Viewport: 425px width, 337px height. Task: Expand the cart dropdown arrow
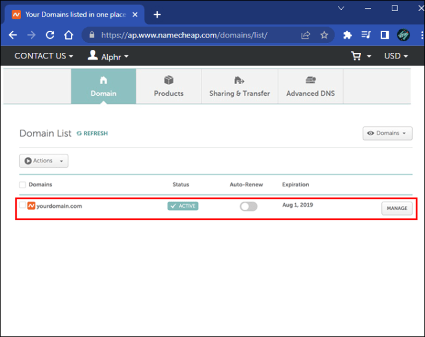coord(369,57)
